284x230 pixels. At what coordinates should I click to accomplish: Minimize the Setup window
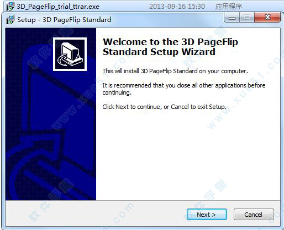point(232,18)
